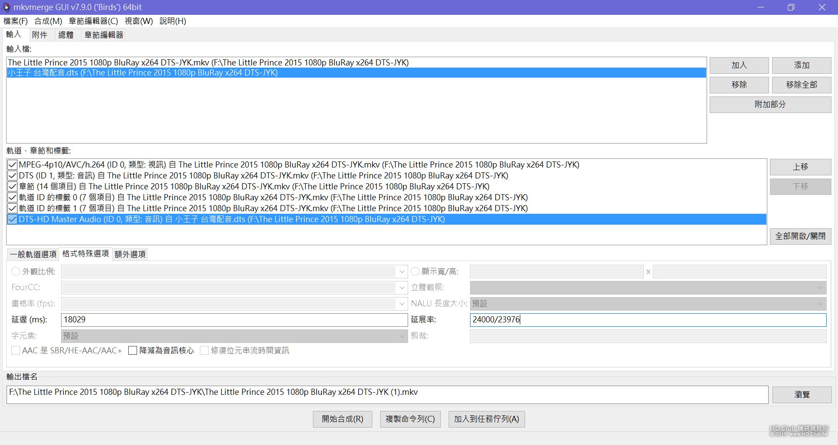The image size is (838, 445).
Task: Click the 移除全部 button
Action: point(802,85)
